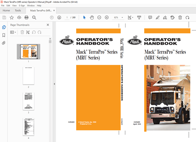Activate the Hand pan tool
196x142 pixels.
point(92,17)
